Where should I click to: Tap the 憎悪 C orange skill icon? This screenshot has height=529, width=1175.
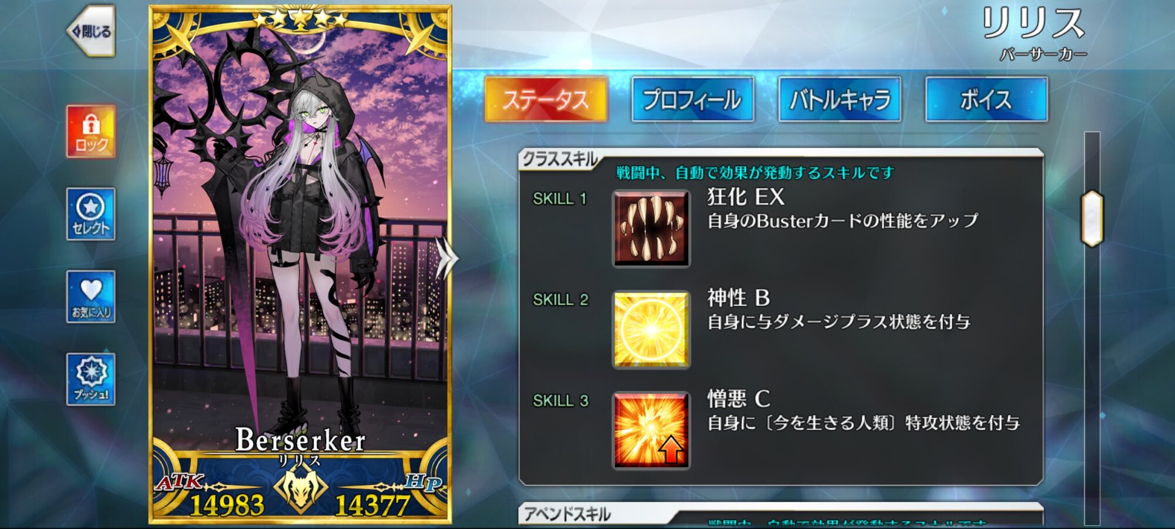coord(651,431)
